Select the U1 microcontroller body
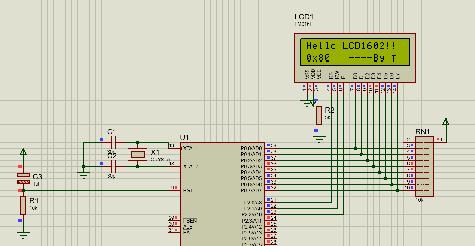The image size is (475, 246). [x=222, y=194]
